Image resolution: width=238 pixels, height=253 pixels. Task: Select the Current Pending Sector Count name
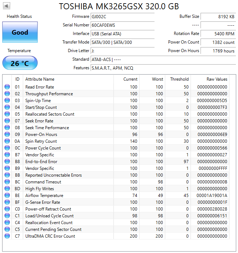click(53, 229)
